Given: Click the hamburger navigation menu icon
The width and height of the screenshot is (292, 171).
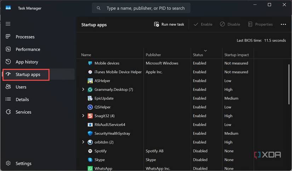Looking at the screenshot, I should [x=8, y=24].
